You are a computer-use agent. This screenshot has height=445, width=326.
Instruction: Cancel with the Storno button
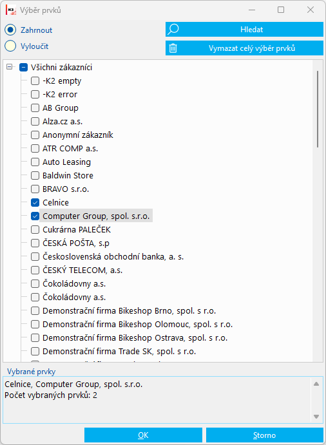click(264, 435)
